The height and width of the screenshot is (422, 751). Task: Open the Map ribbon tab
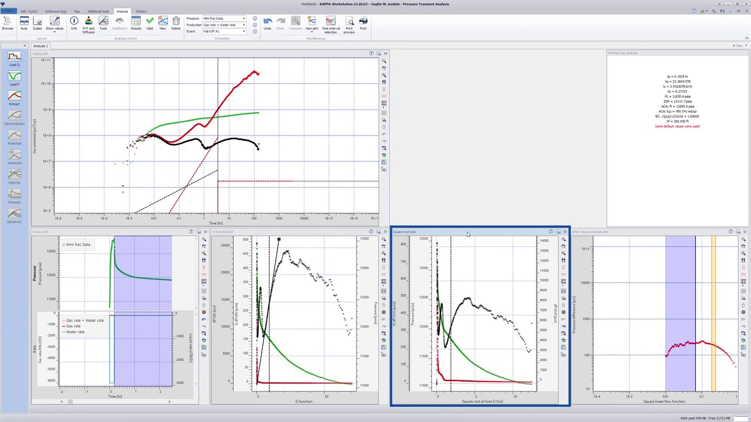77,11
